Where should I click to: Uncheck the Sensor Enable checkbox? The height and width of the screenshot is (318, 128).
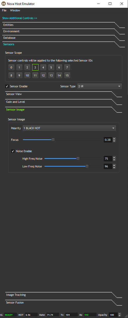[7, 86]
